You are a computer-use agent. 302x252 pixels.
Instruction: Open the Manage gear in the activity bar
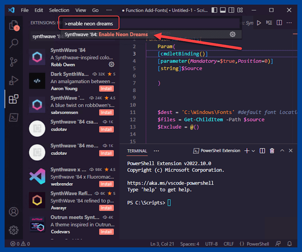[14, 230]
